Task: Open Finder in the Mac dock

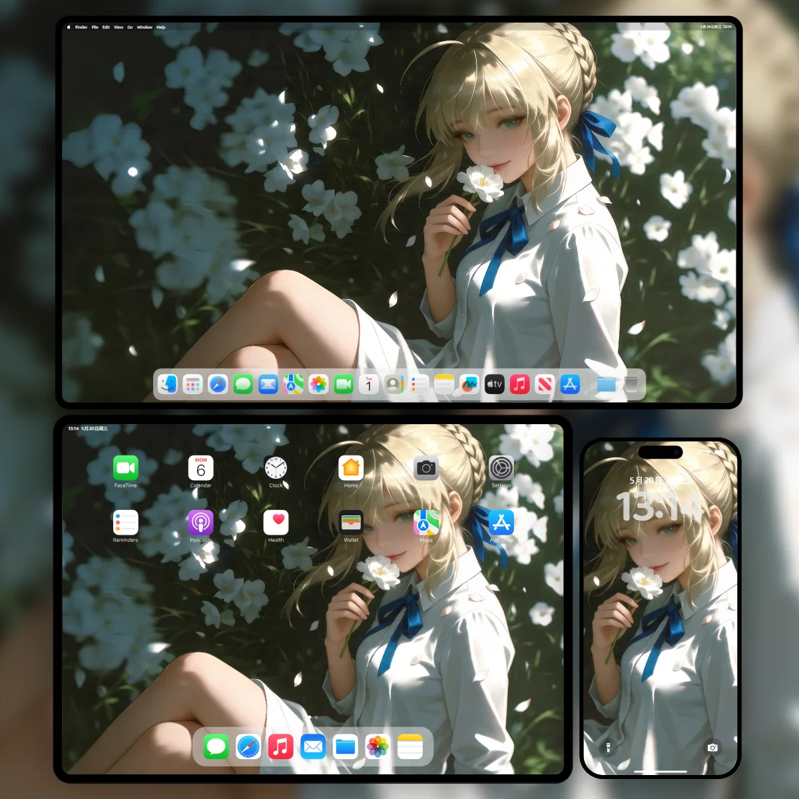Action: click(x=168, y=384)
